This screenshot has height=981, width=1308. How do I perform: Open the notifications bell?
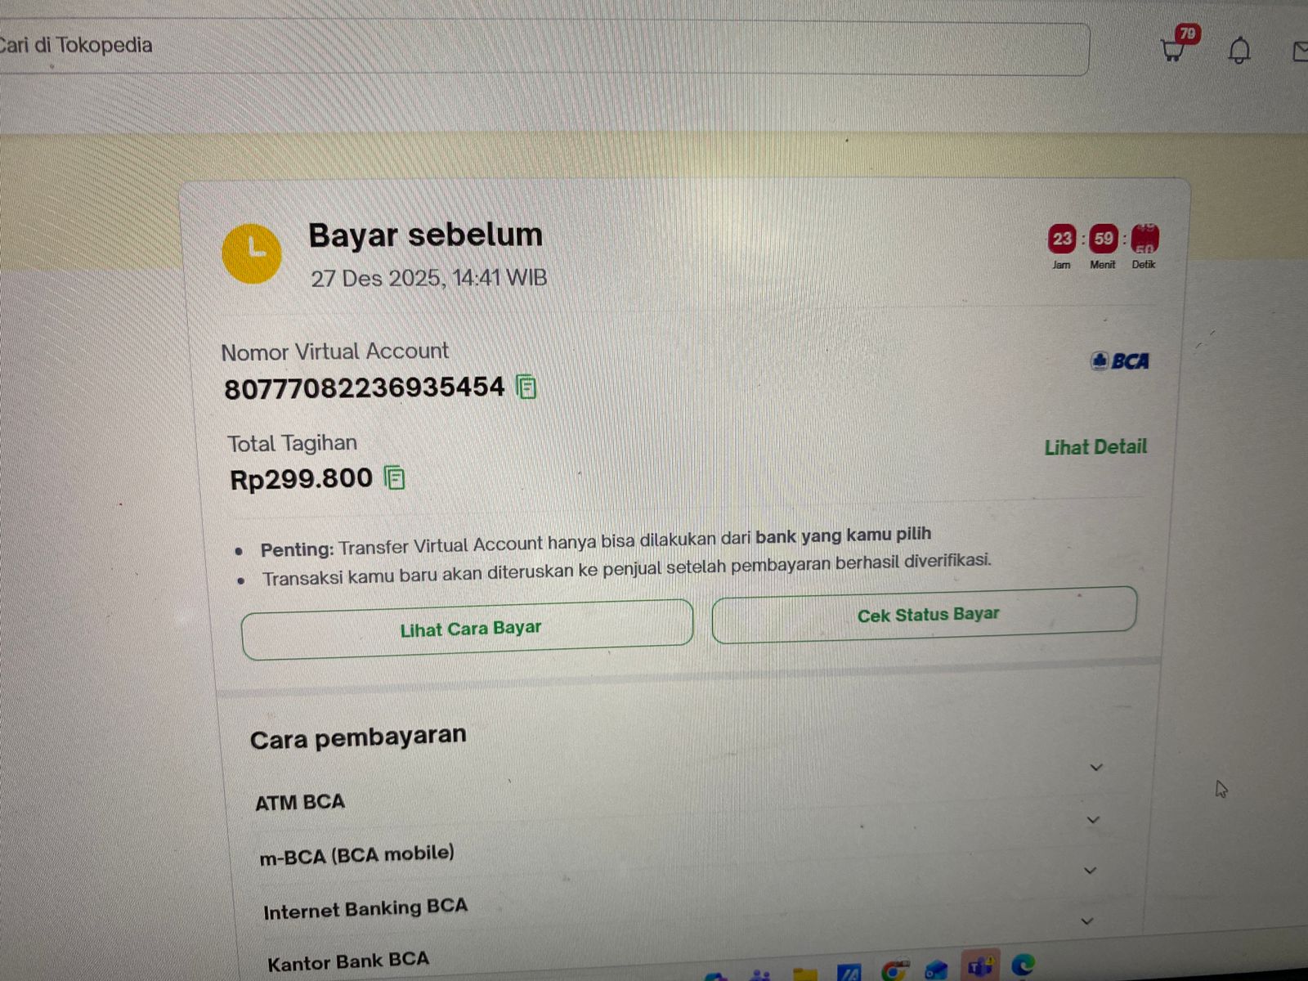(x=1239, y=51)
